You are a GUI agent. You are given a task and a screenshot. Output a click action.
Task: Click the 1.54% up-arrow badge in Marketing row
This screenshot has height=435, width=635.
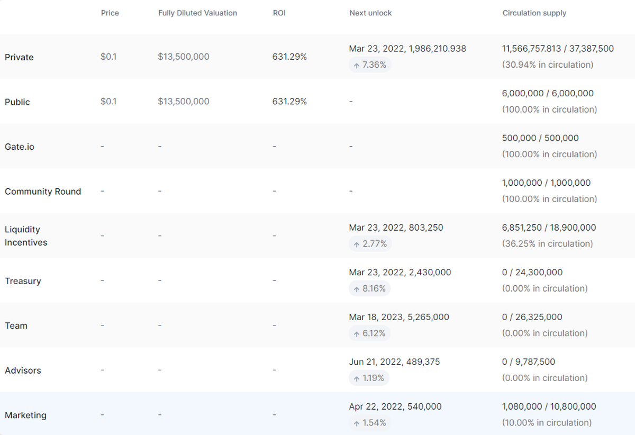click(370, 423)
